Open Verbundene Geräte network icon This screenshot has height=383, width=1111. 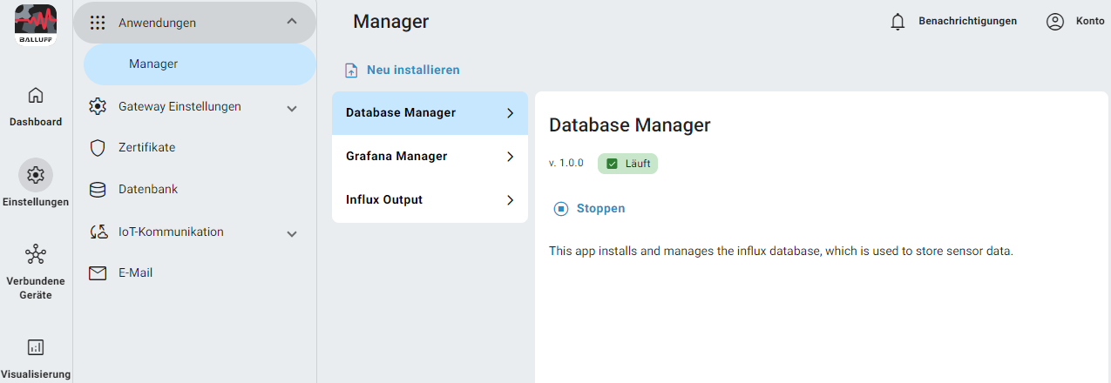[36, 254]
